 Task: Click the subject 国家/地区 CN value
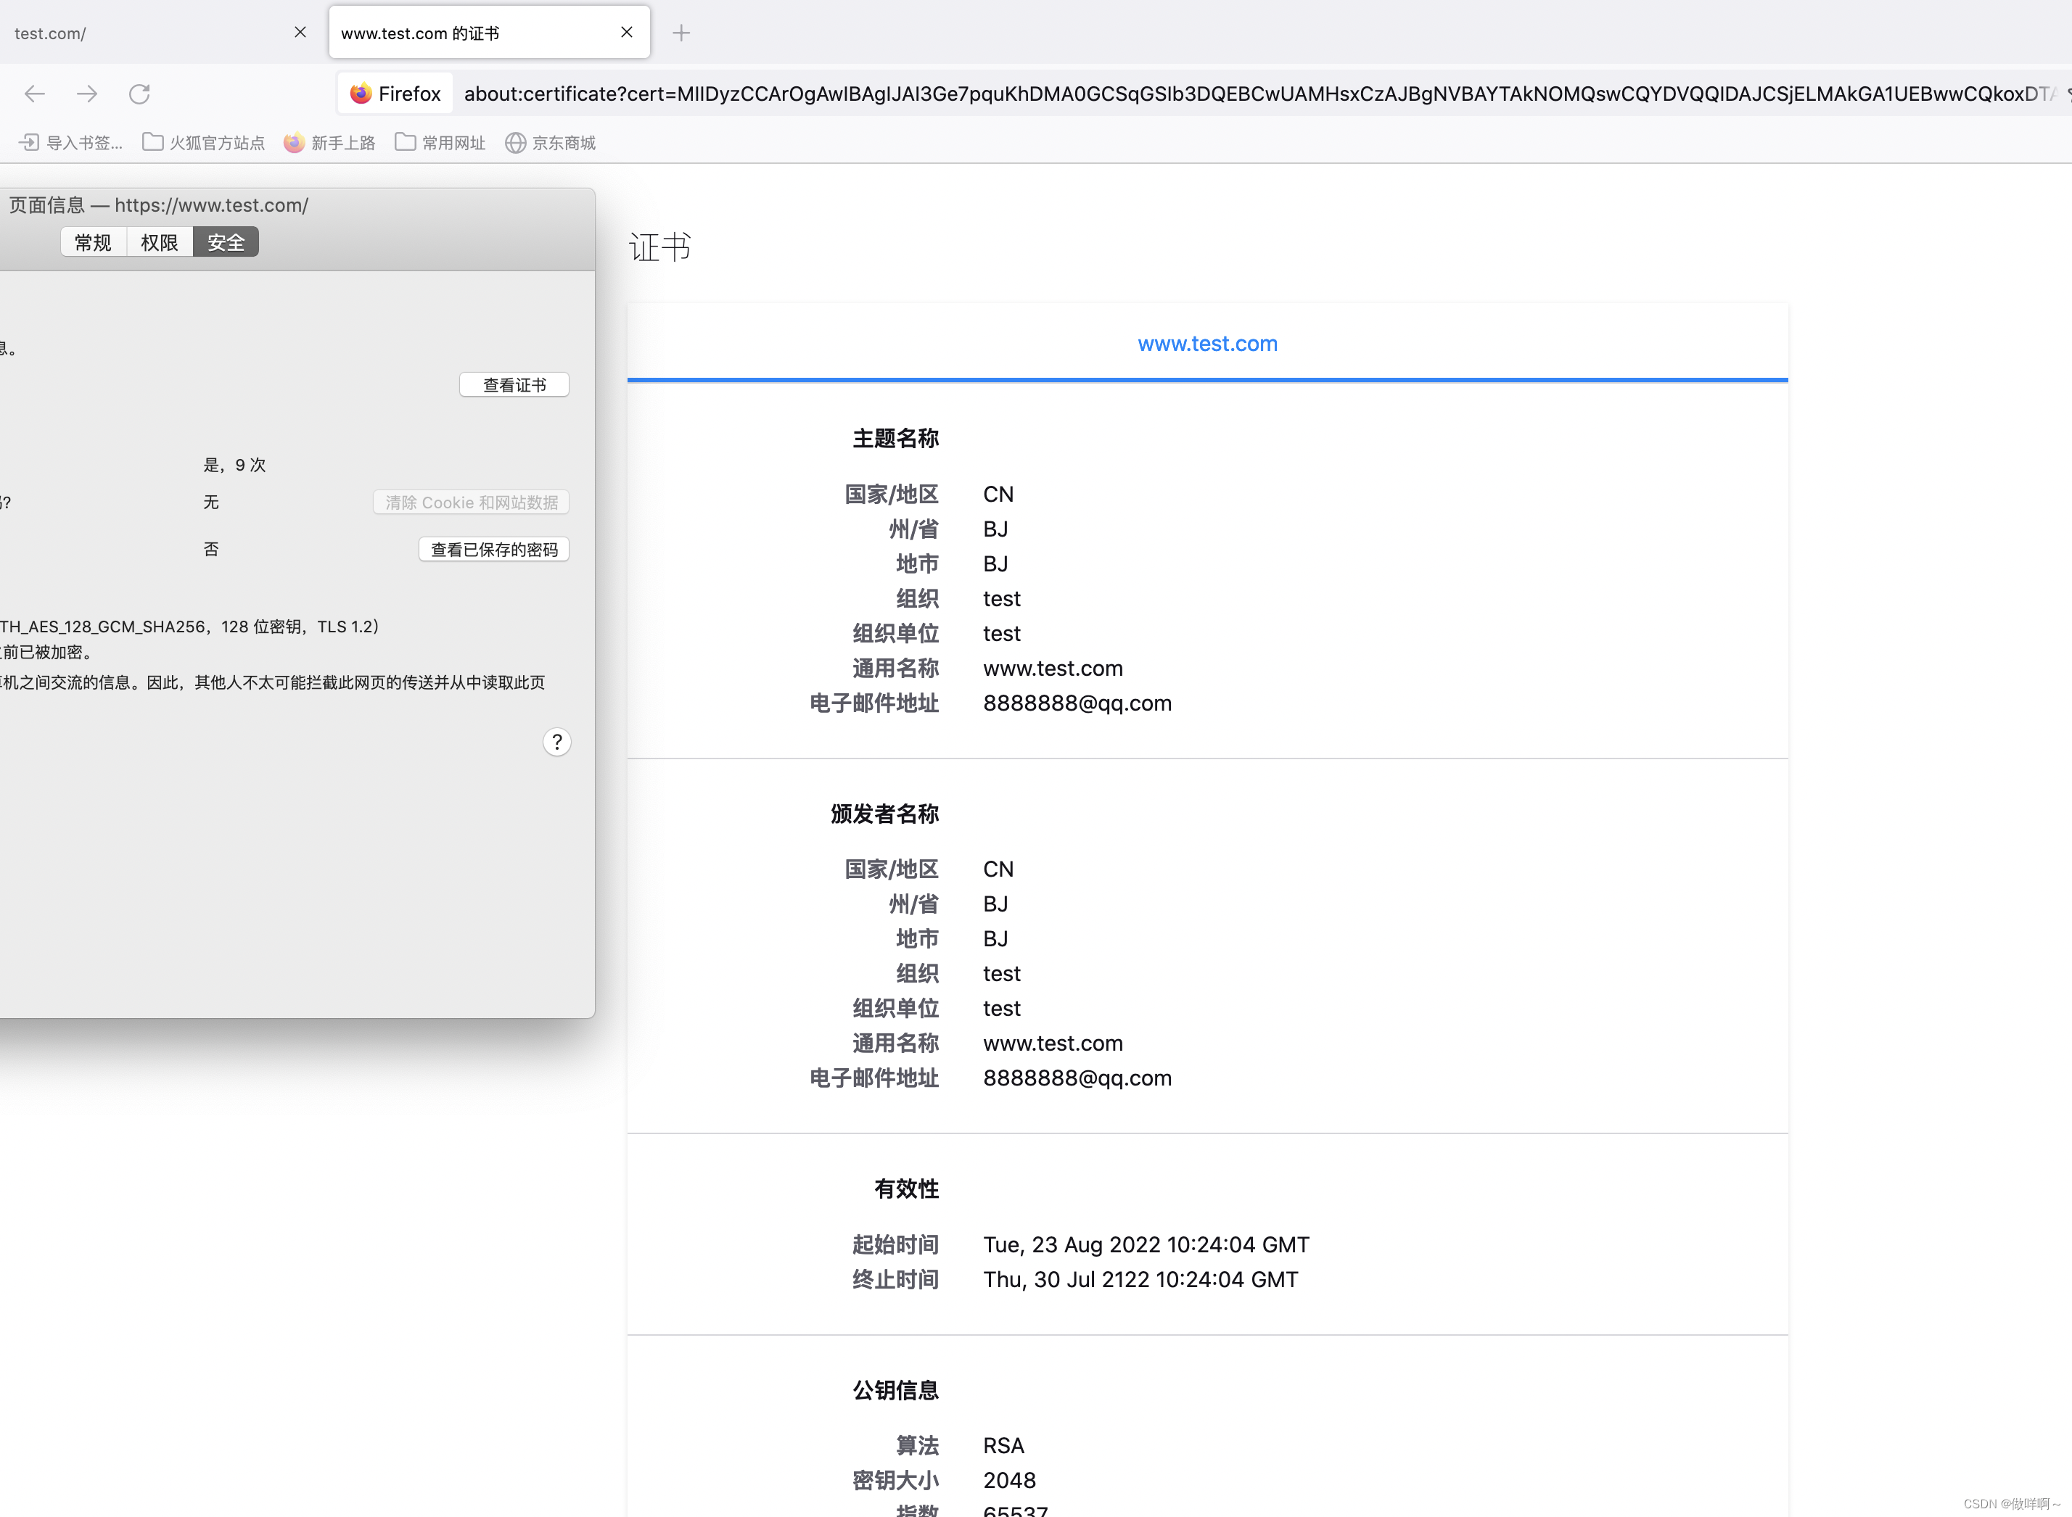[x=998, y=494]
